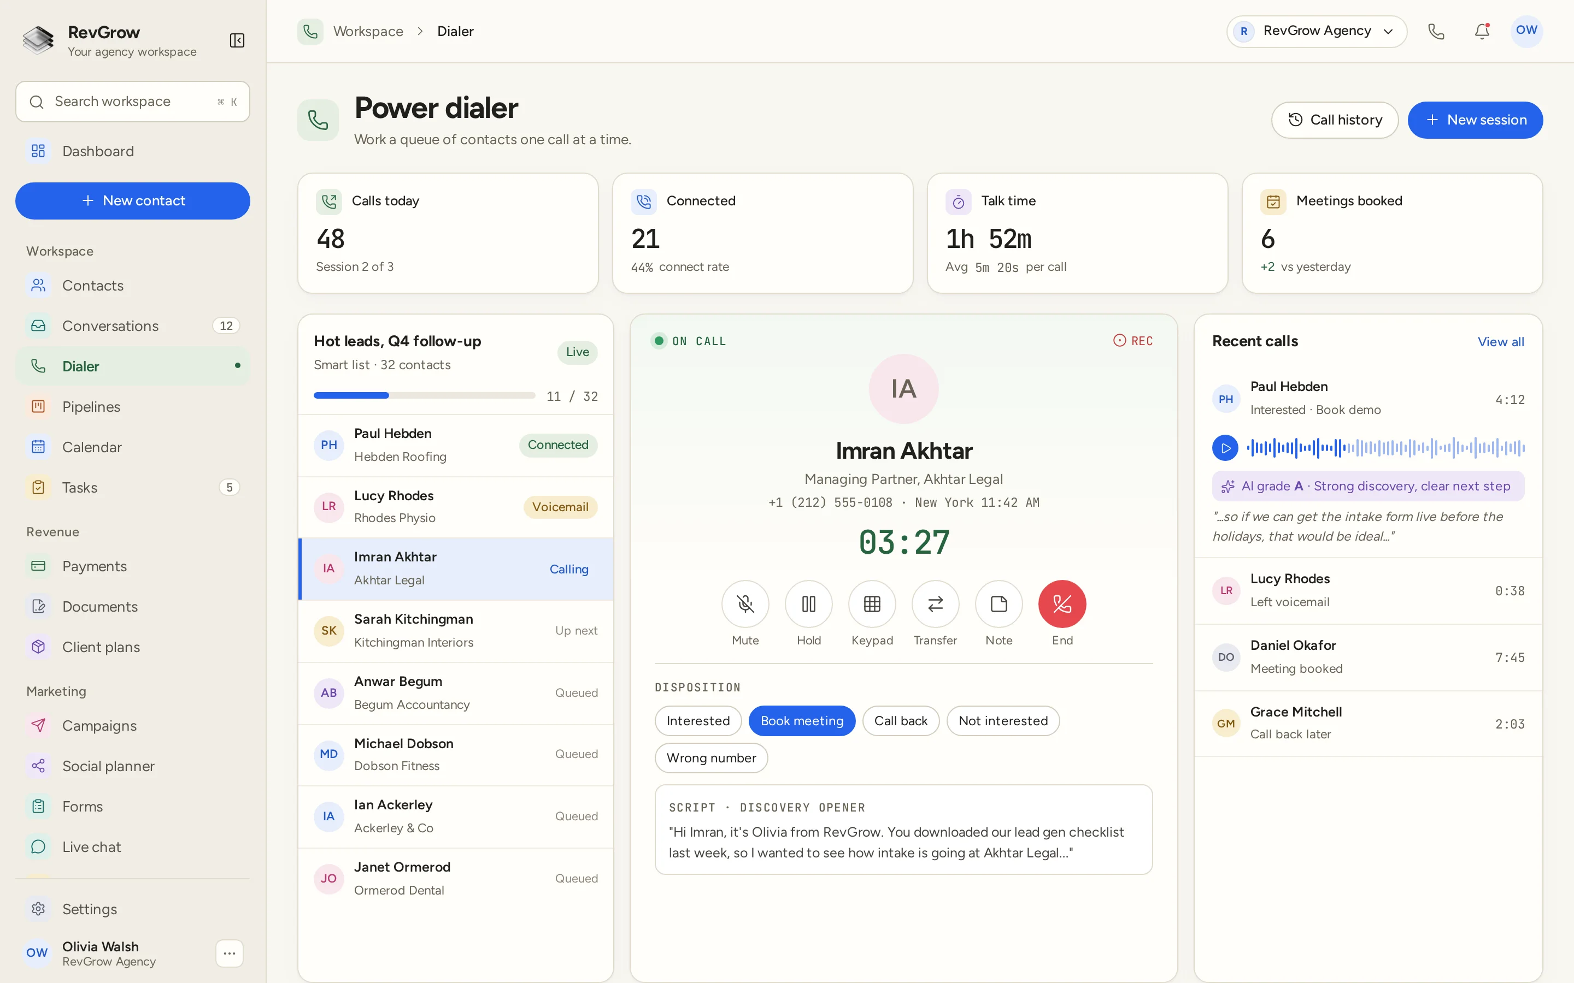Open Pipelines page
Image resolution: width=1574 pixels, height=983 pixels.
click(133, 406)
